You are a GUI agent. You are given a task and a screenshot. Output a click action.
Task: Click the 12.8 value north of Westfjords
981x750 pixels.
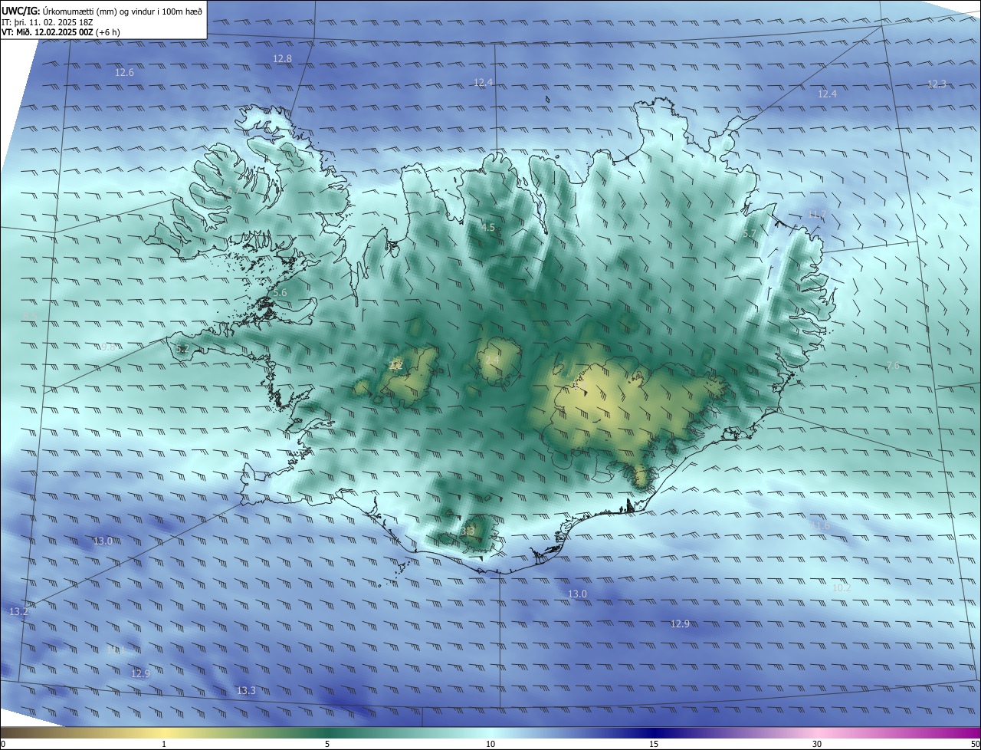click(x=283, y=59)
